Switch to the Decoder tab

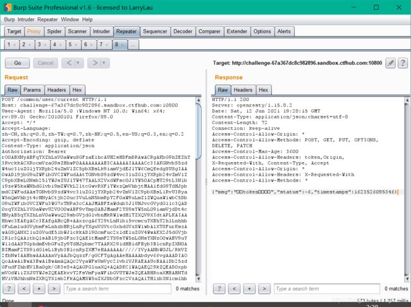coord(183,32)
